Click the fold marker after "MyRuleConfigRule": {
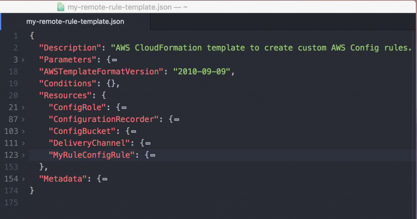This screenshot has height=219, width=417. pyautogui.click(x=153, y=156)
